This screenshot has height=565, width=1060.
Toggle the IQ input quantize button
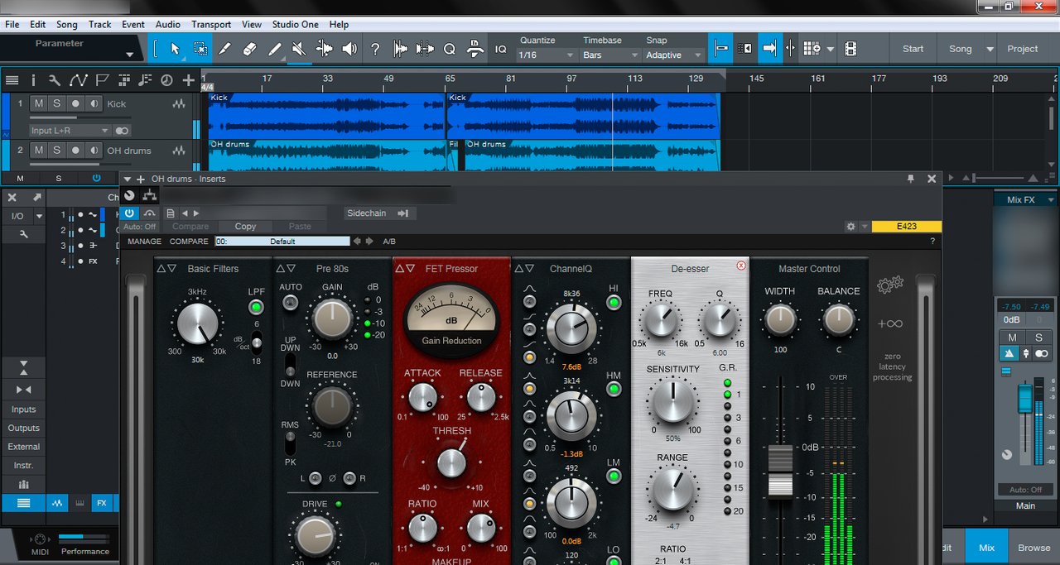500,50
